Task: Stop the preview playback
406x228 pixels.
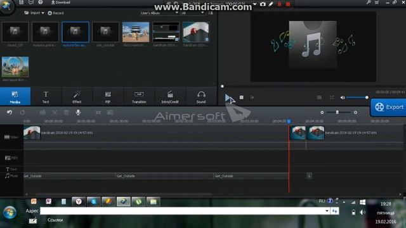Action: 241,98
